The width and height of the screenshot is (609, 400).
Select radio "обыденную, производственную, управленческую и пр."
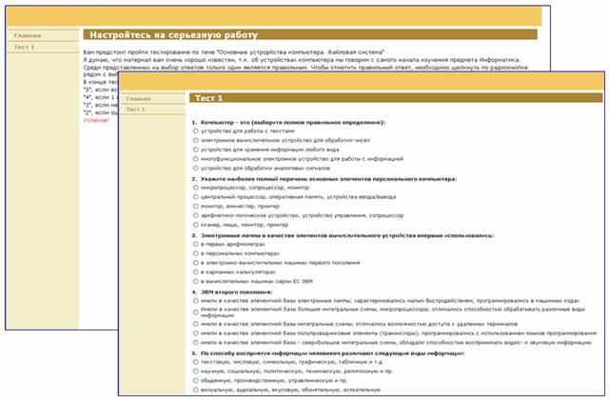coord(196,381)
